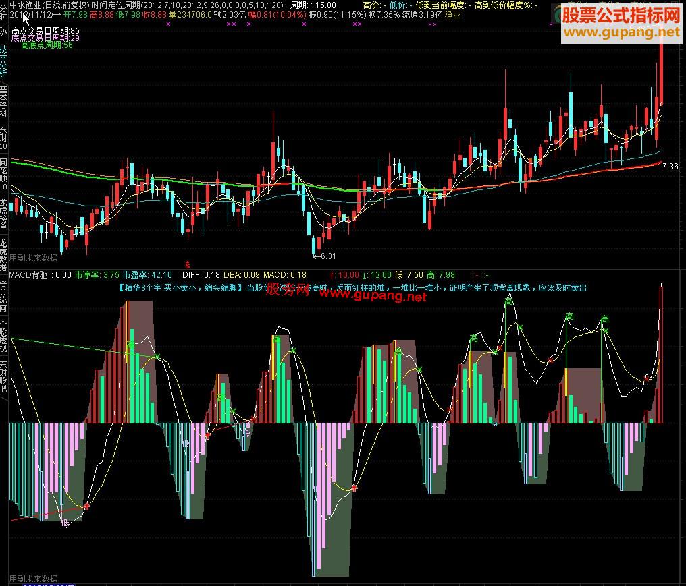Click the 流通3.19亿 float shares value
This screenshot has height=586, width=686.
click(x=422, y=15)
